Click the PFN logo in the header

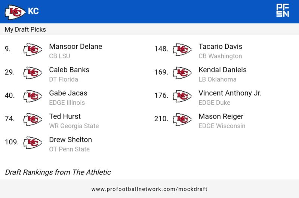coord(283,10)
